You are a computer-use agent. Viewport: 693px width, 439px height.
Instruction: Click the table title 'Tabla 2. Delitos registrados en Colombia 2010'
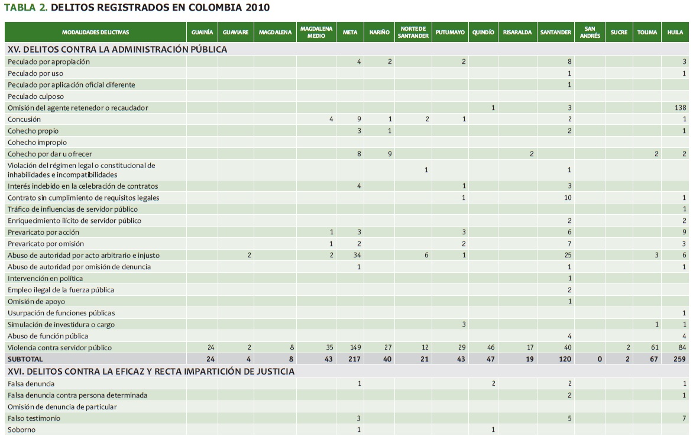137,8
